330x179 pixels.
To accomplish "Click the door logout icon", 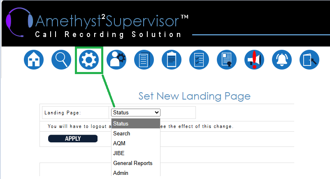I will [x=309, y=60].
